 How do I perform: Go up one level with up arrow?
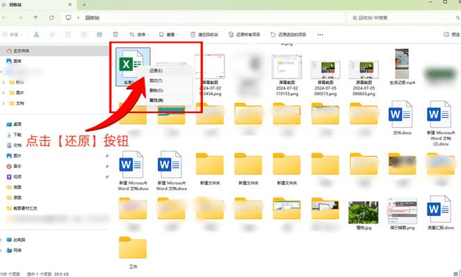(x=35, y=18)
